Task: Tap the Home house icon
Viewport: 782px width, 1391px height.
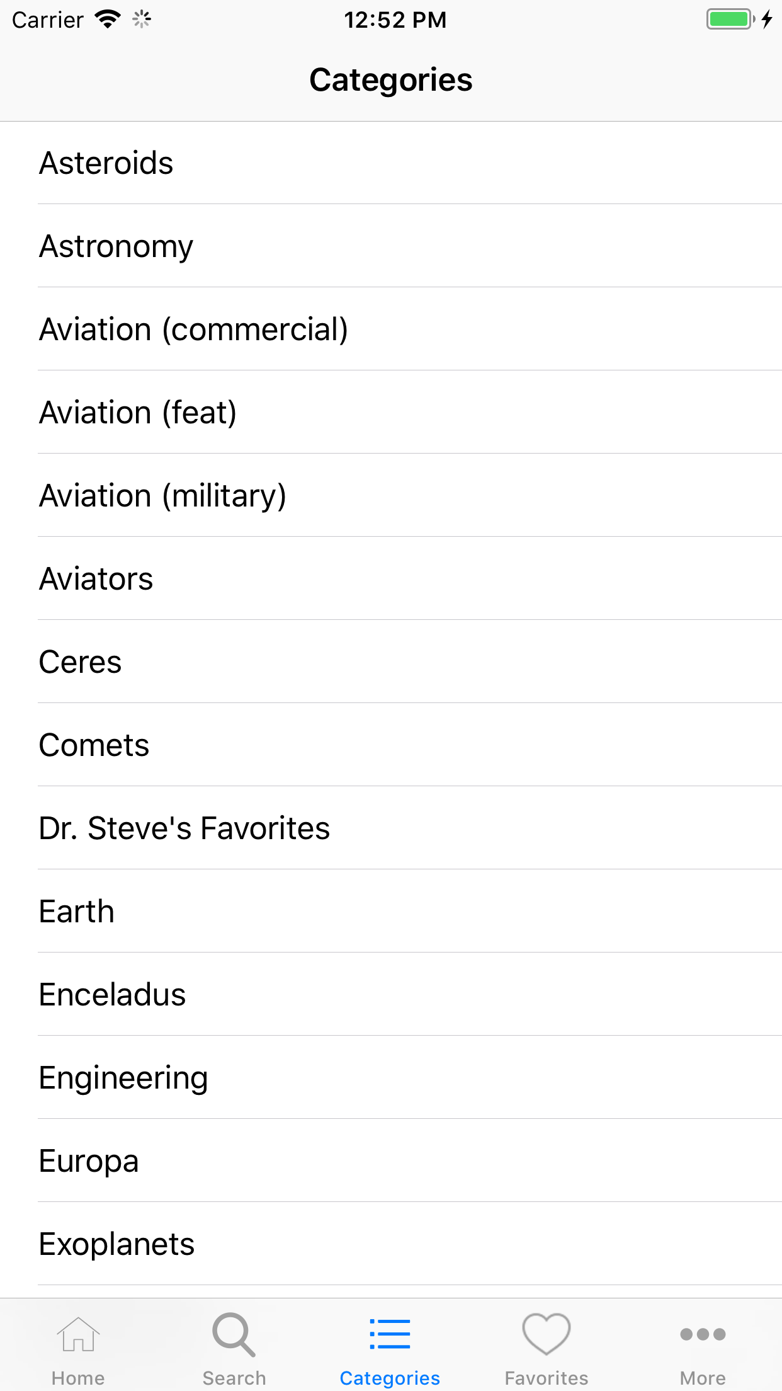Action: point(78,1334)
